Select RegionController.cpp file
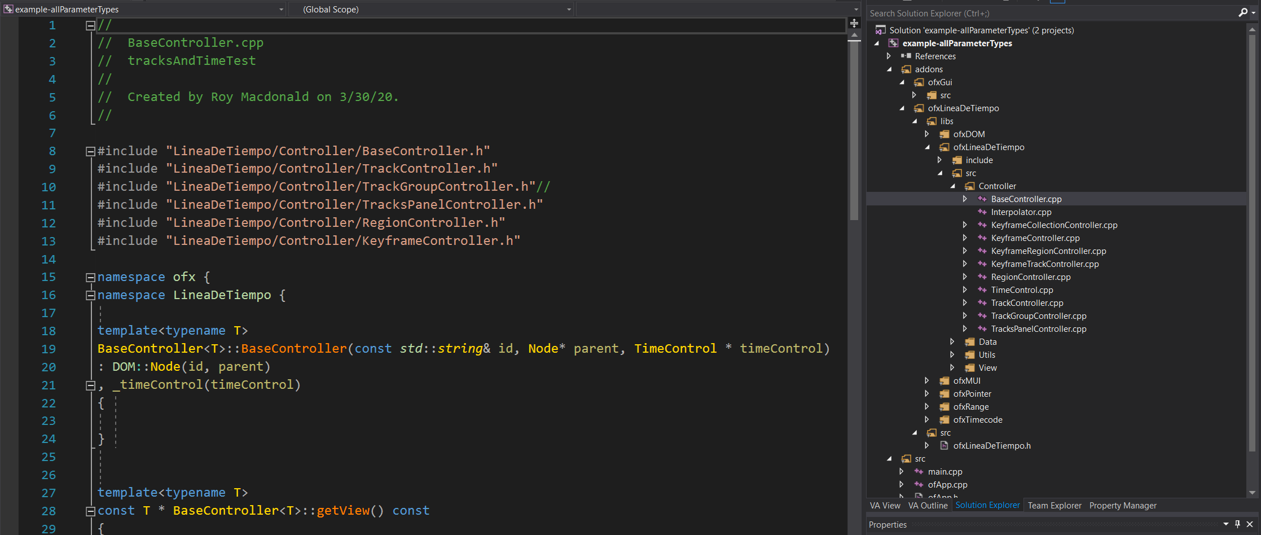Viewport: 1261px width, 535px height. (x=1031, y=277)
